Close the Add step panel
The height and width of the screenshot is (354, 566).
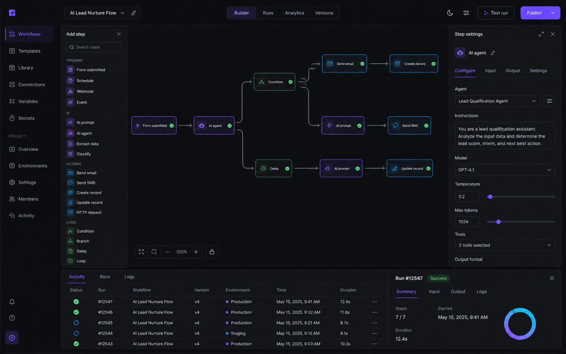point(119,34)
